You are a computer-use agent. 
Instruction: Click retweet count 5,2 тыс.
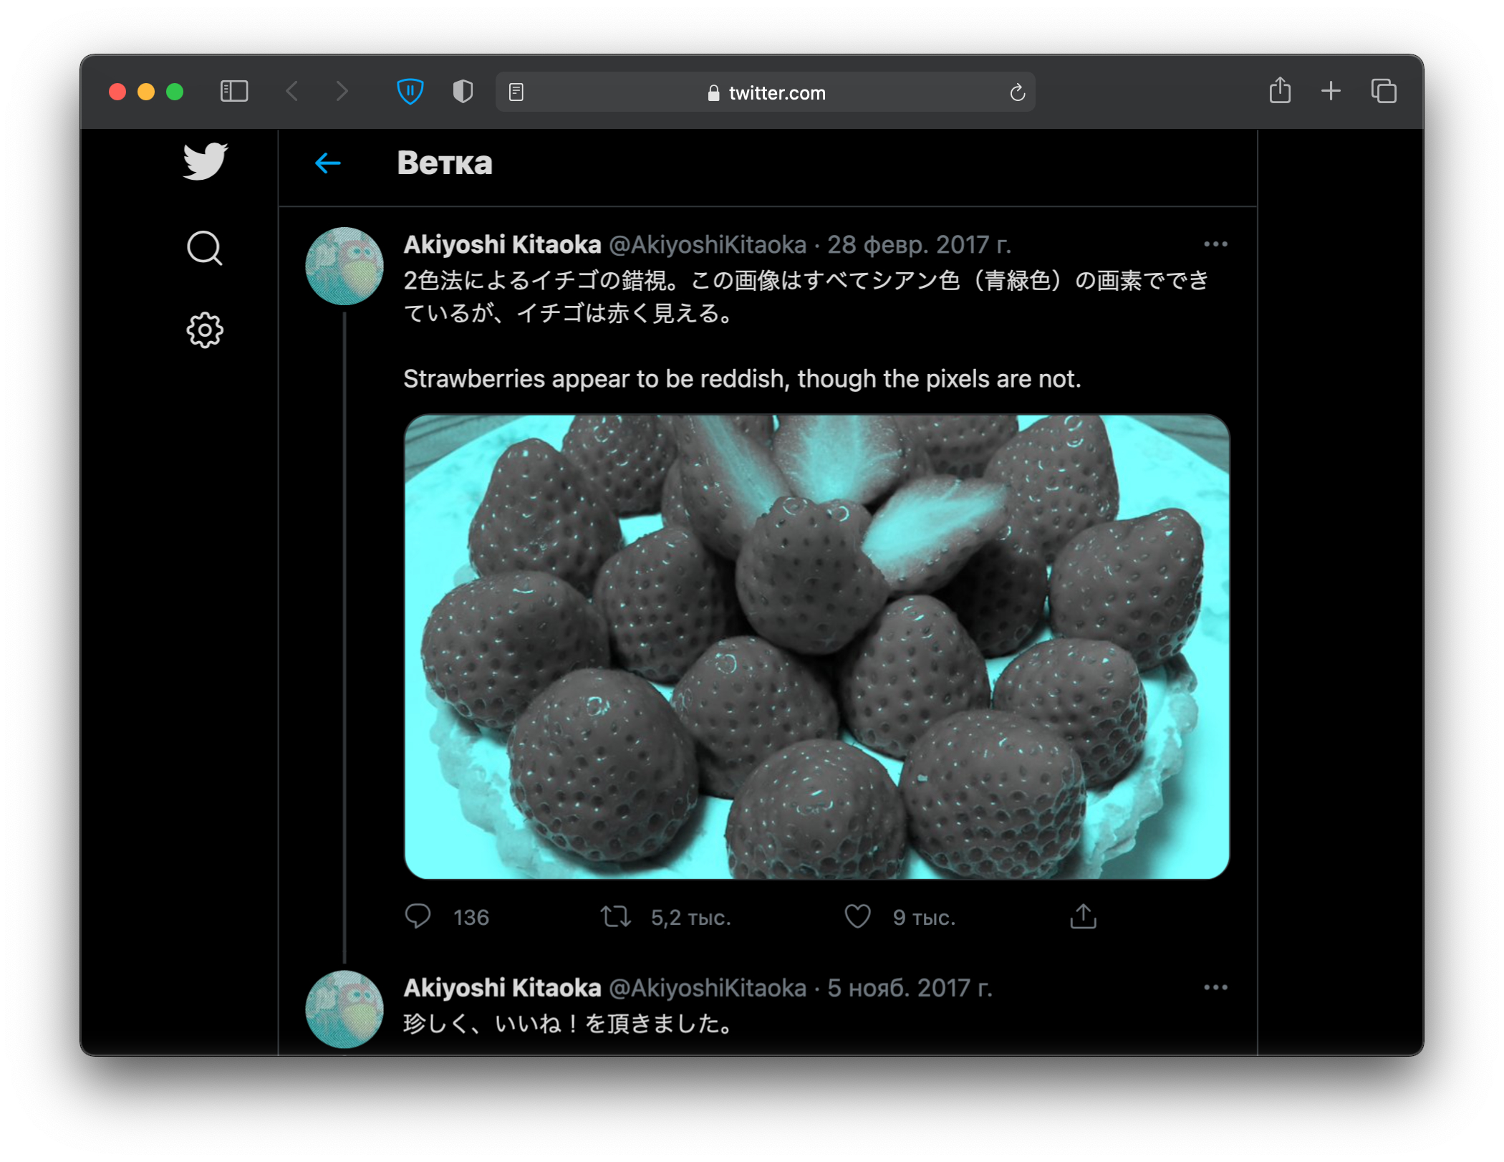(x=690, y=917)
